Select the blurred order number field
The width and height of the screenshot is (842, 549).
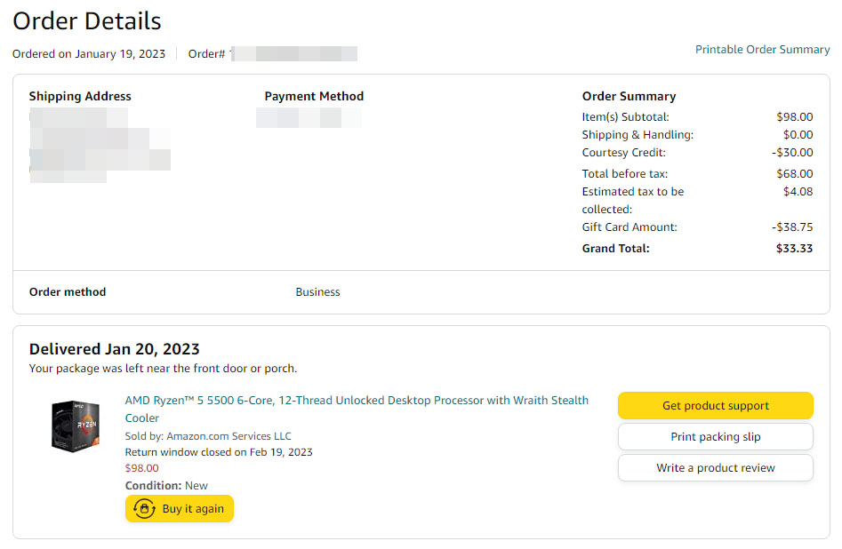tap(293, 54)
